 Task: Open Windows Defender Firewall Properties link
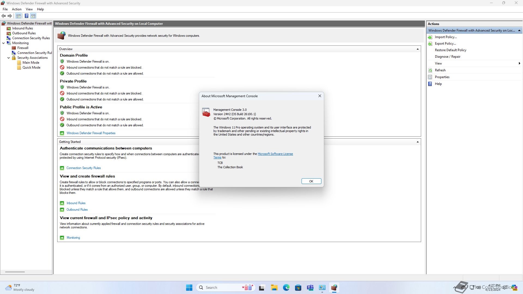click(91, 133)
